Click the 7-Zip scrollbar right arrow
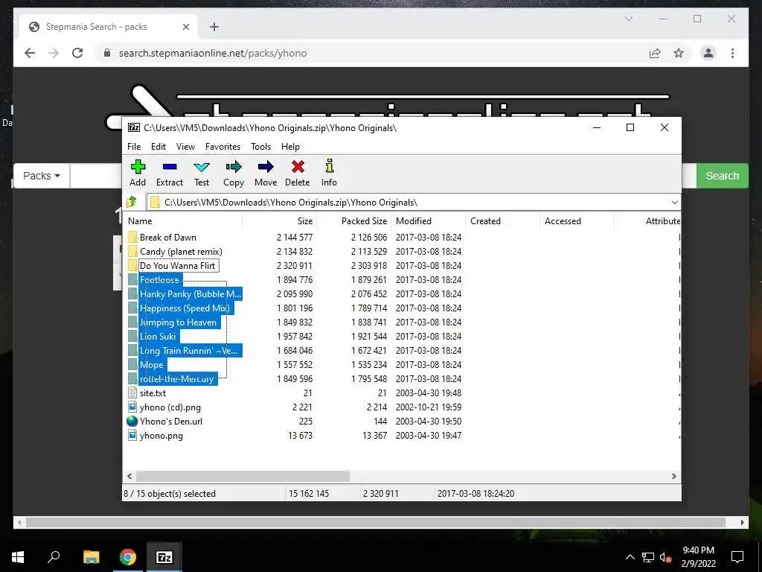Image resolution: width=762 pixels, height=572 pixels. click(x=674, y=476)
